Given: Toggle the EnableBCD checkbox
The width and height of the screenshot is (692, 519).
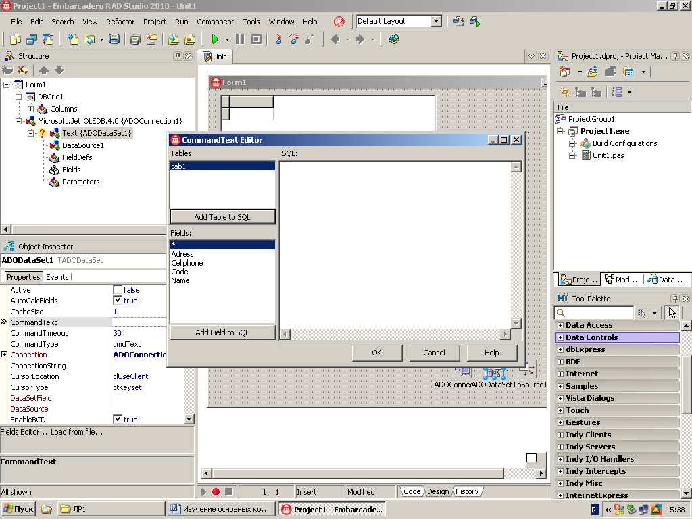Looking at the screenshot, I should click(118, 419).
